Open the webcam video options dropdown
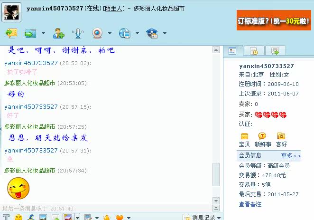Viewport: 314px width, 220px height. pyautogui.click(x=110, y=33)
